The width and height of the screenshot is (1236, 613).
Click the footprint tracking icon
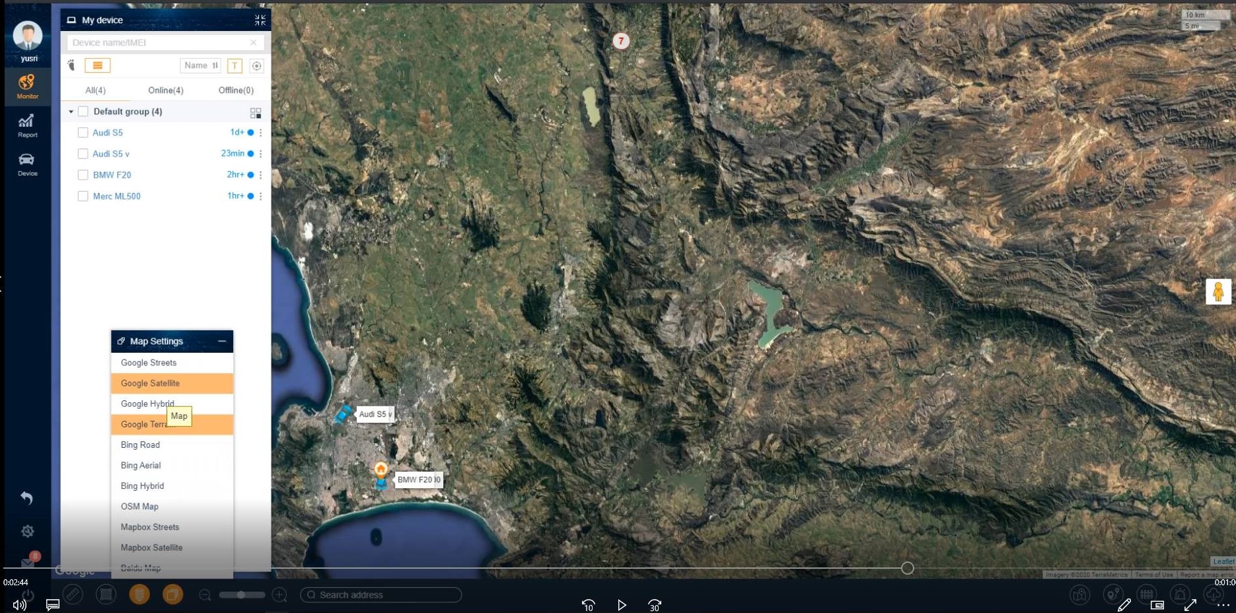click(71, 65)
